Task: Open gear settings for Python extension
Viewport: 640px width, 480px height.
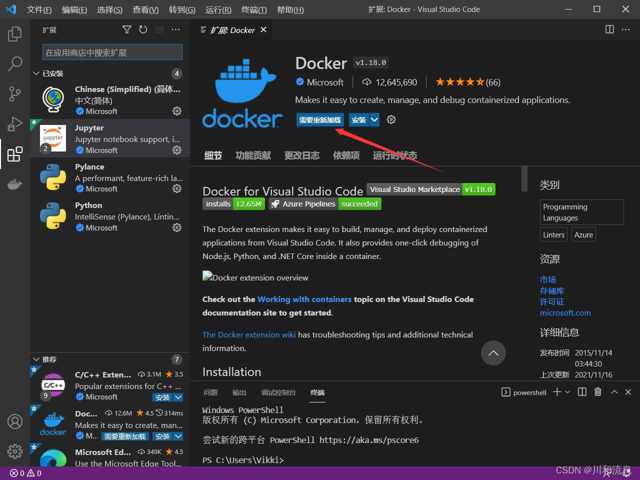Action: tap(177, 227)
